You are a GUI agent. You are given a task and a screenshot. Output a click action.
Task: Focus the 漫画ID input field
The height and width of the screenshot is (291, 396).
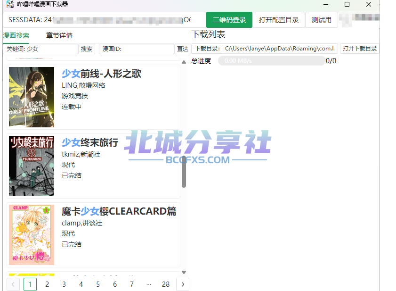[x=137, y=49]
